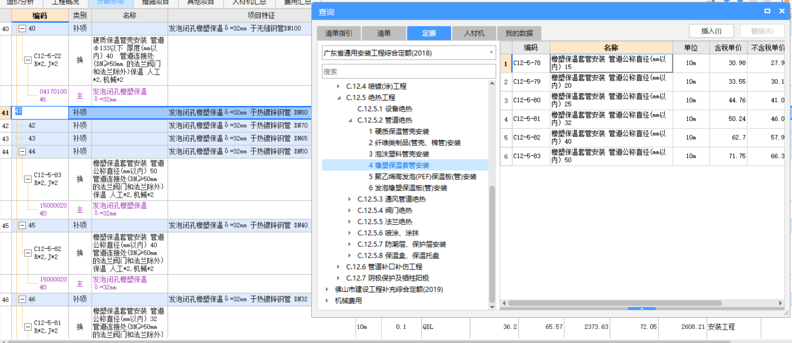Image resolution: width=792 pixels, height=343 pixels.
Task: Expand C.12.5.8 保温盒、保温托盘 node
Action: click(350, 255)
